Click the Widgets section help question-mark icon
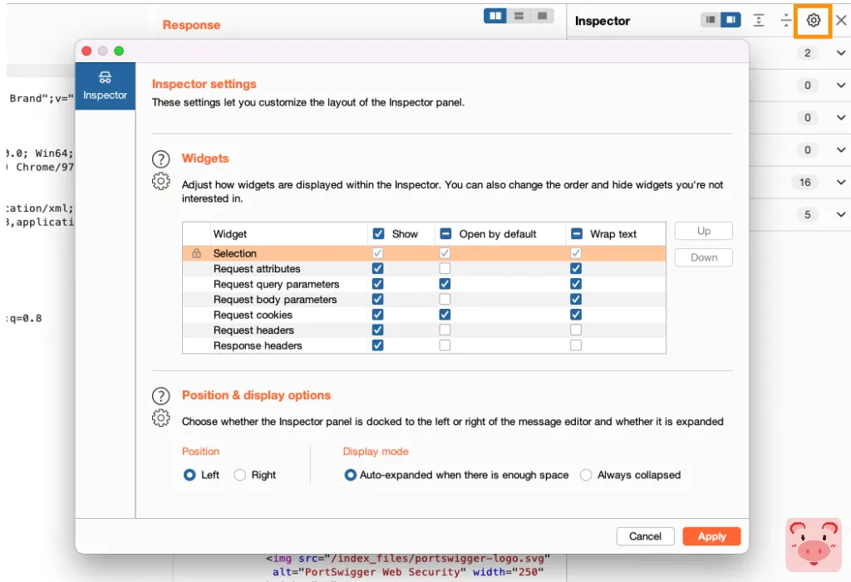This screenshot has width=851, height=582. coord(160,159)
